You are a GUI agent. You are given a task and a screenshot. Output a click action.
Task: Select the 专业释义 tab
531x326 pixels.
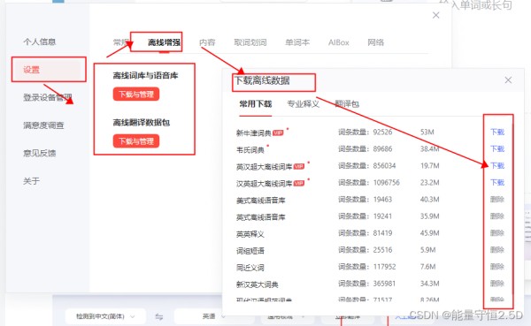(x=303, y=104)
